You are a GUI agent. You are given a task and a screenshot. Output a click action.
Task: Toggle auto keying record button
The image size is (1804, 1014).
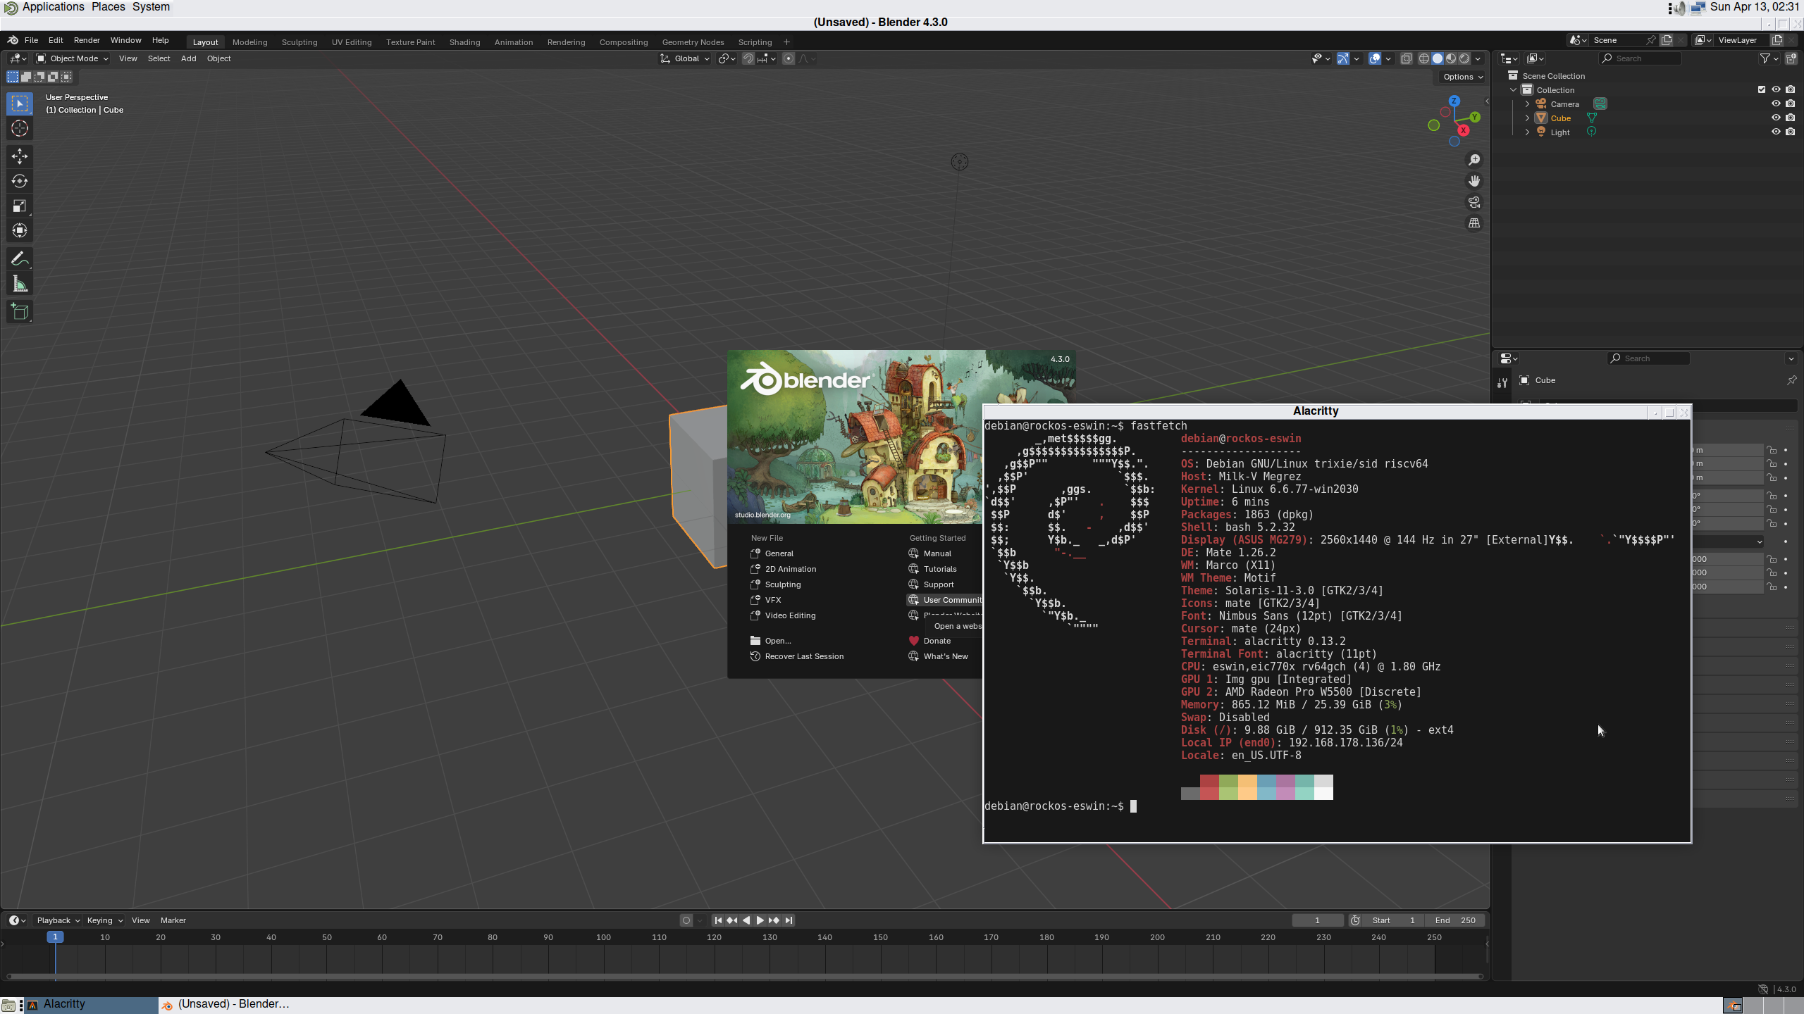pyautogui.click(x=686, y=920)
